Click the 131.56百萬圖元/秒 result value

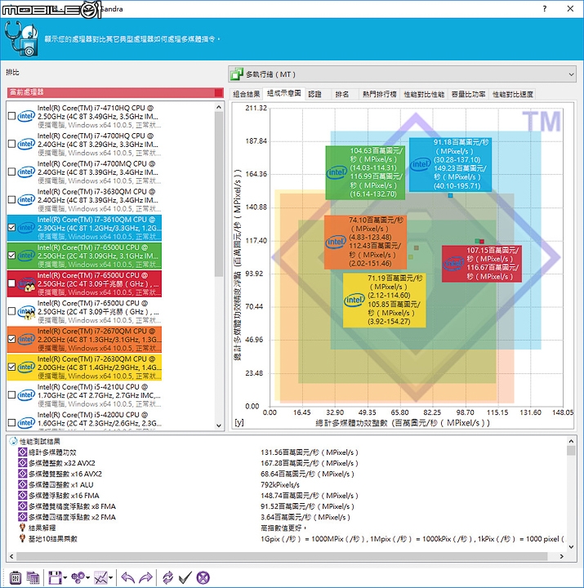[x=310, y=452]
